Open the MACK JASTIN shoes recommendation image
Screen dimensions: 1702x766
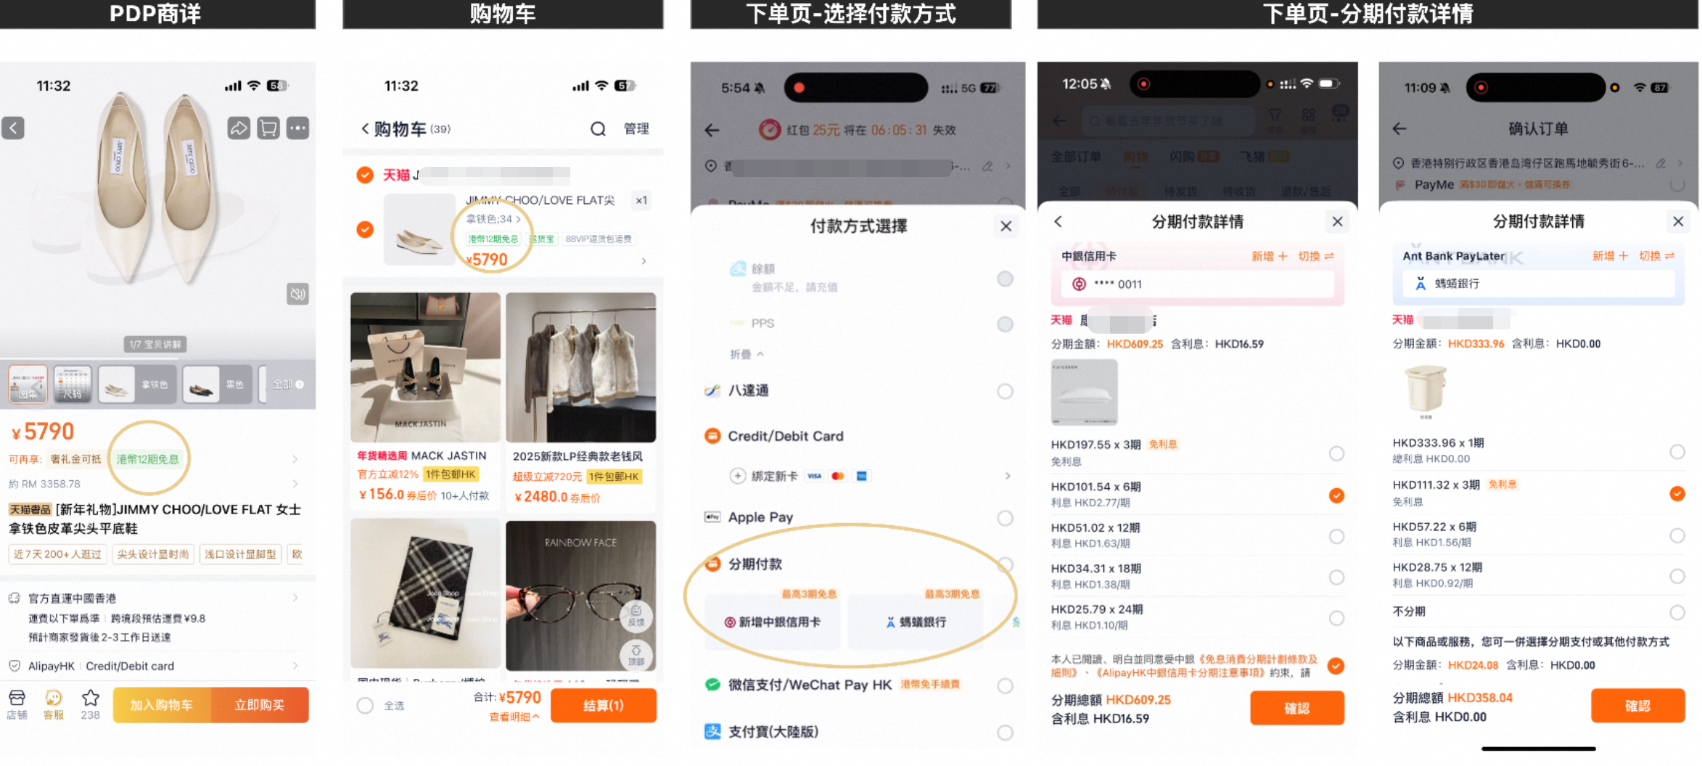(425, 368)
